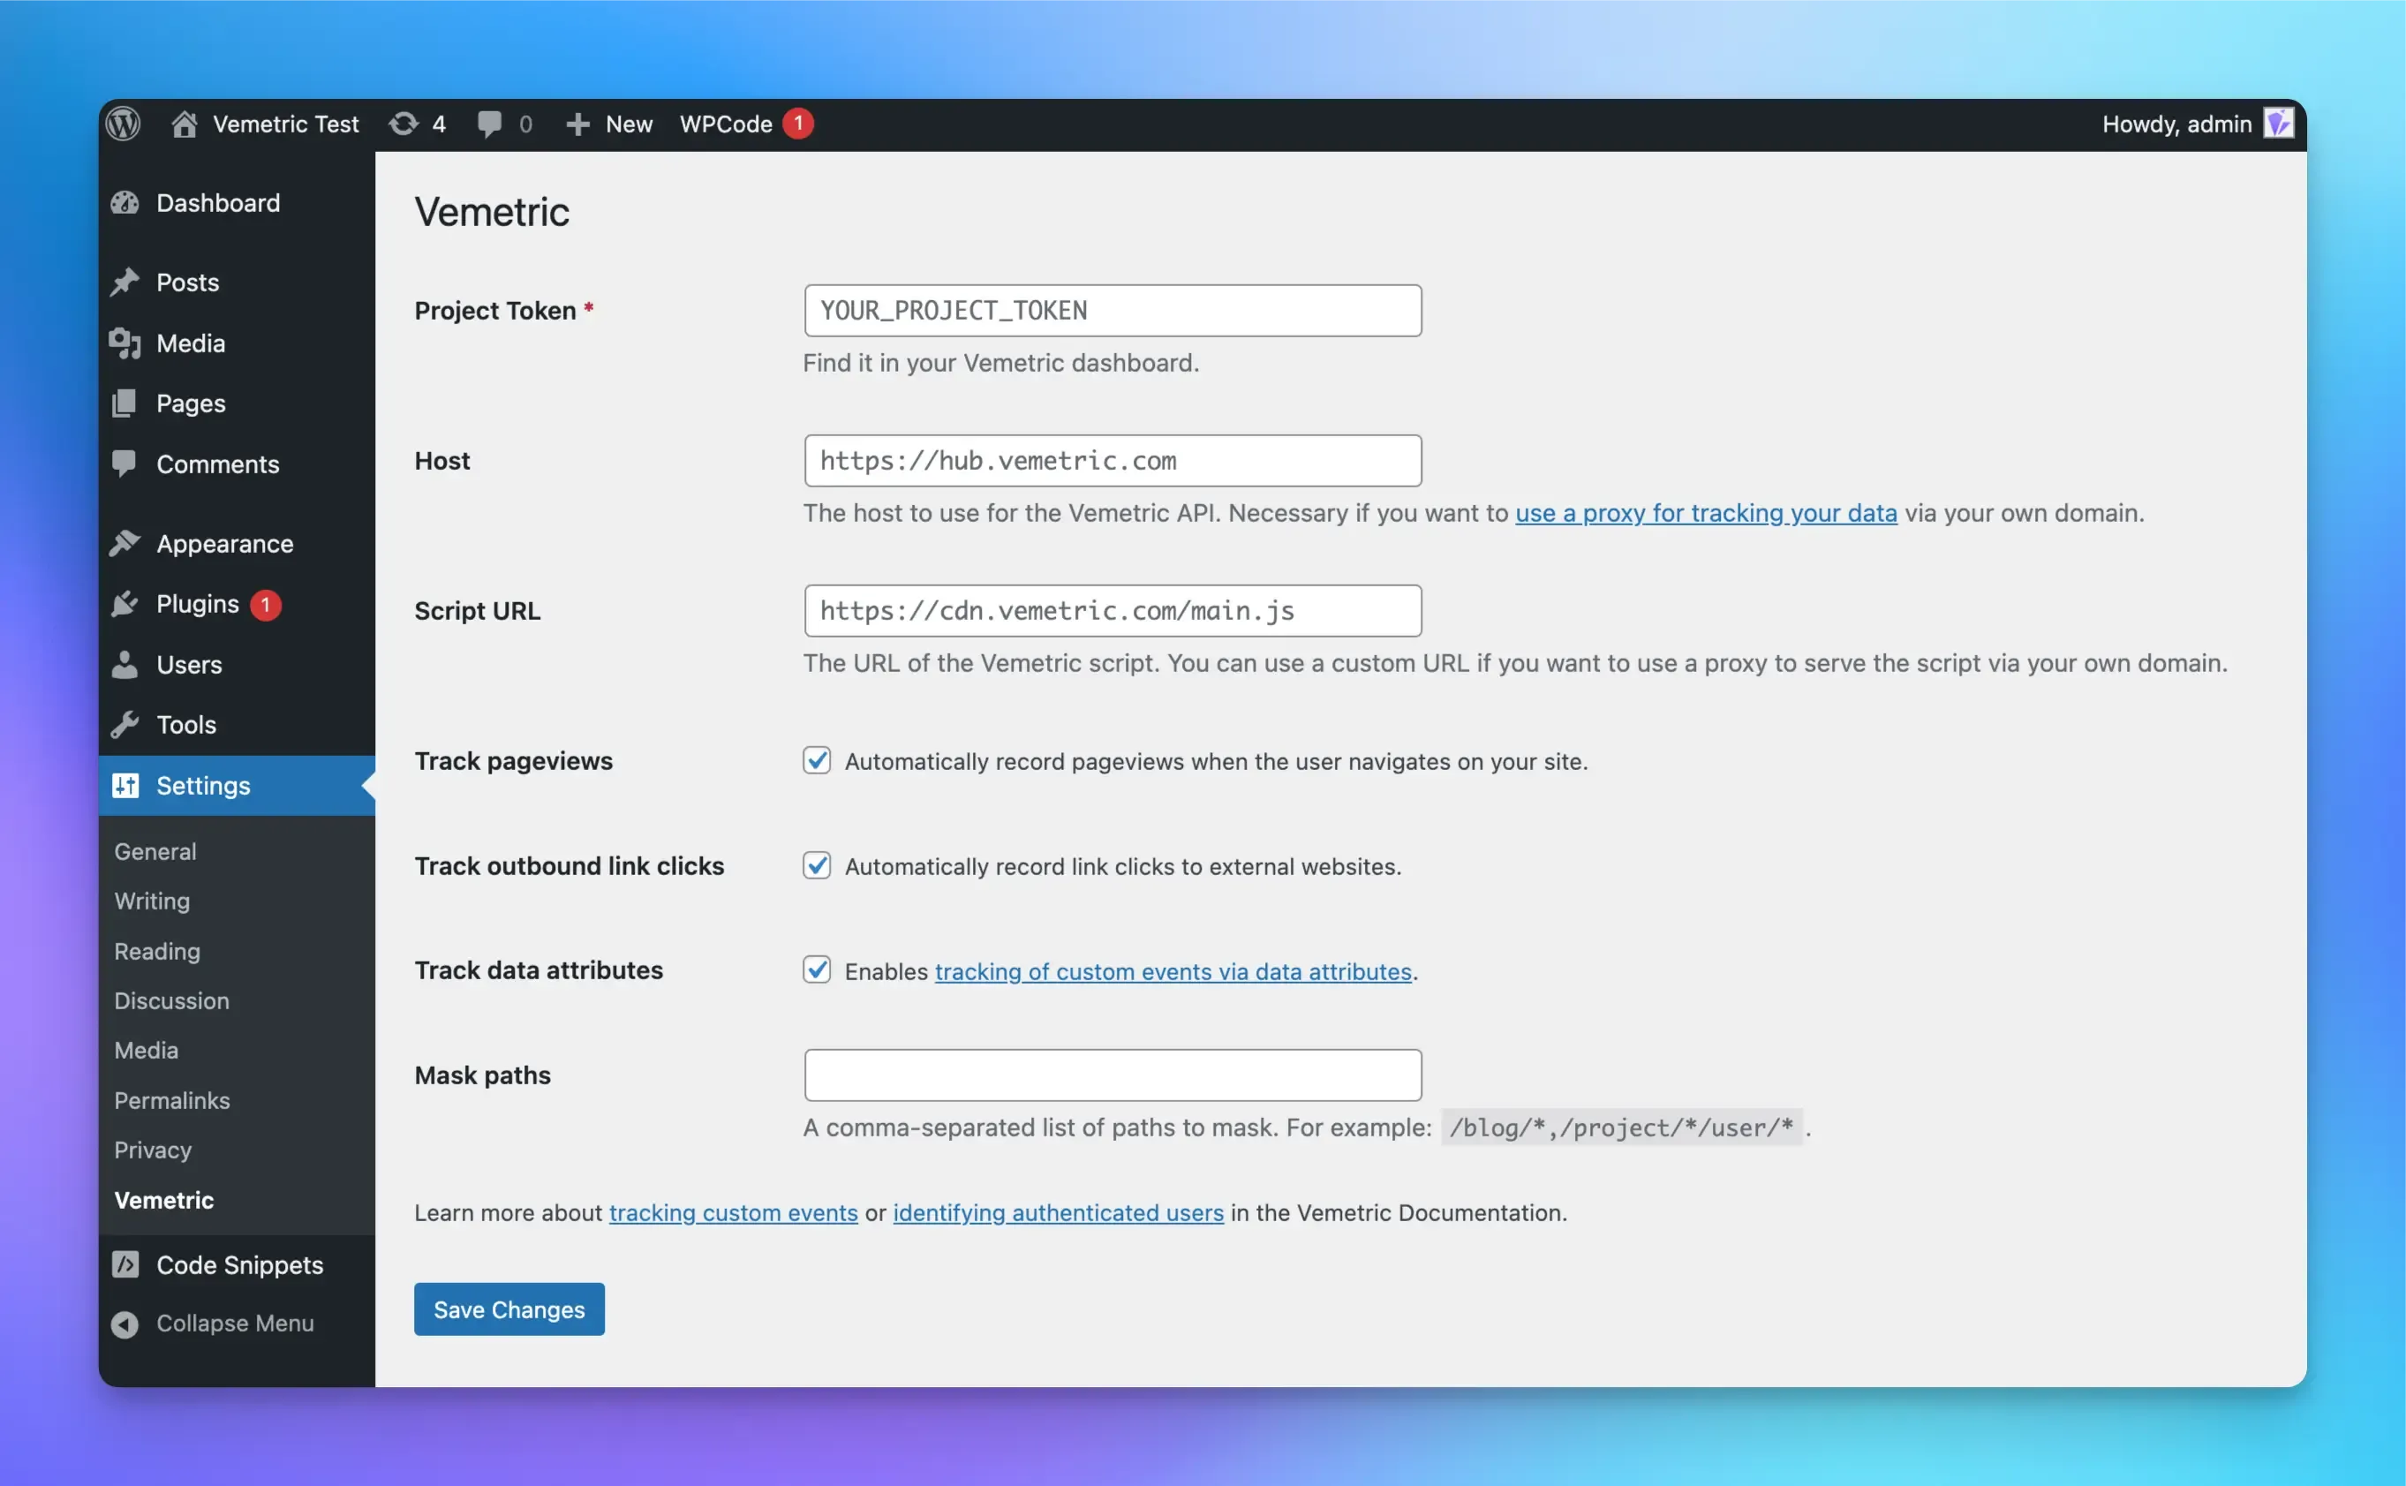Open the Vemetric settings menu item
This screenshot has width=2406, height=1486.
[x=164, y=1200]
